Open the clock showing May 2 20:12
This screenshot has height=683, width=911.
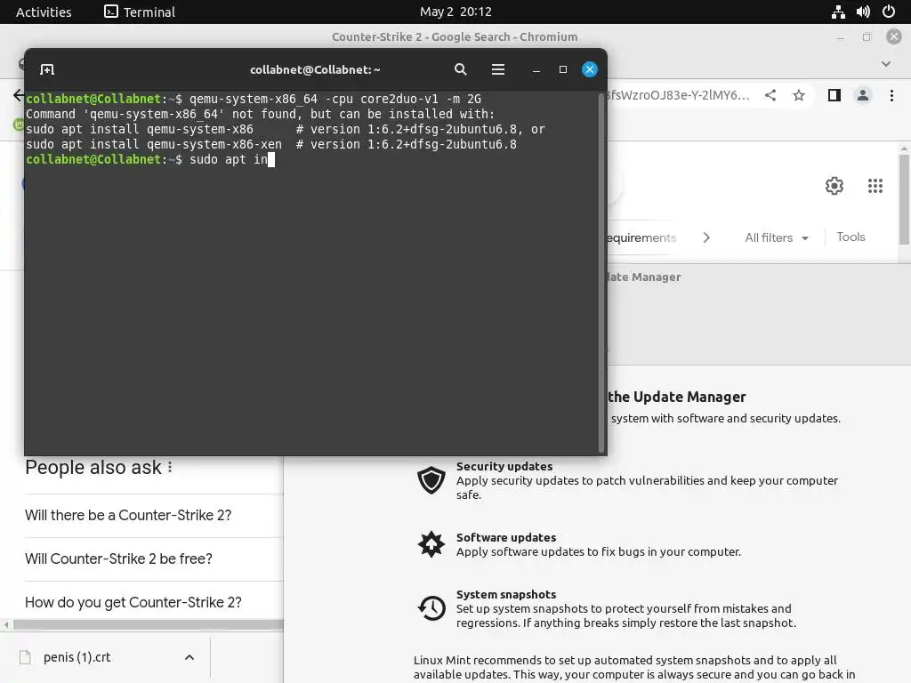[455, 12]
